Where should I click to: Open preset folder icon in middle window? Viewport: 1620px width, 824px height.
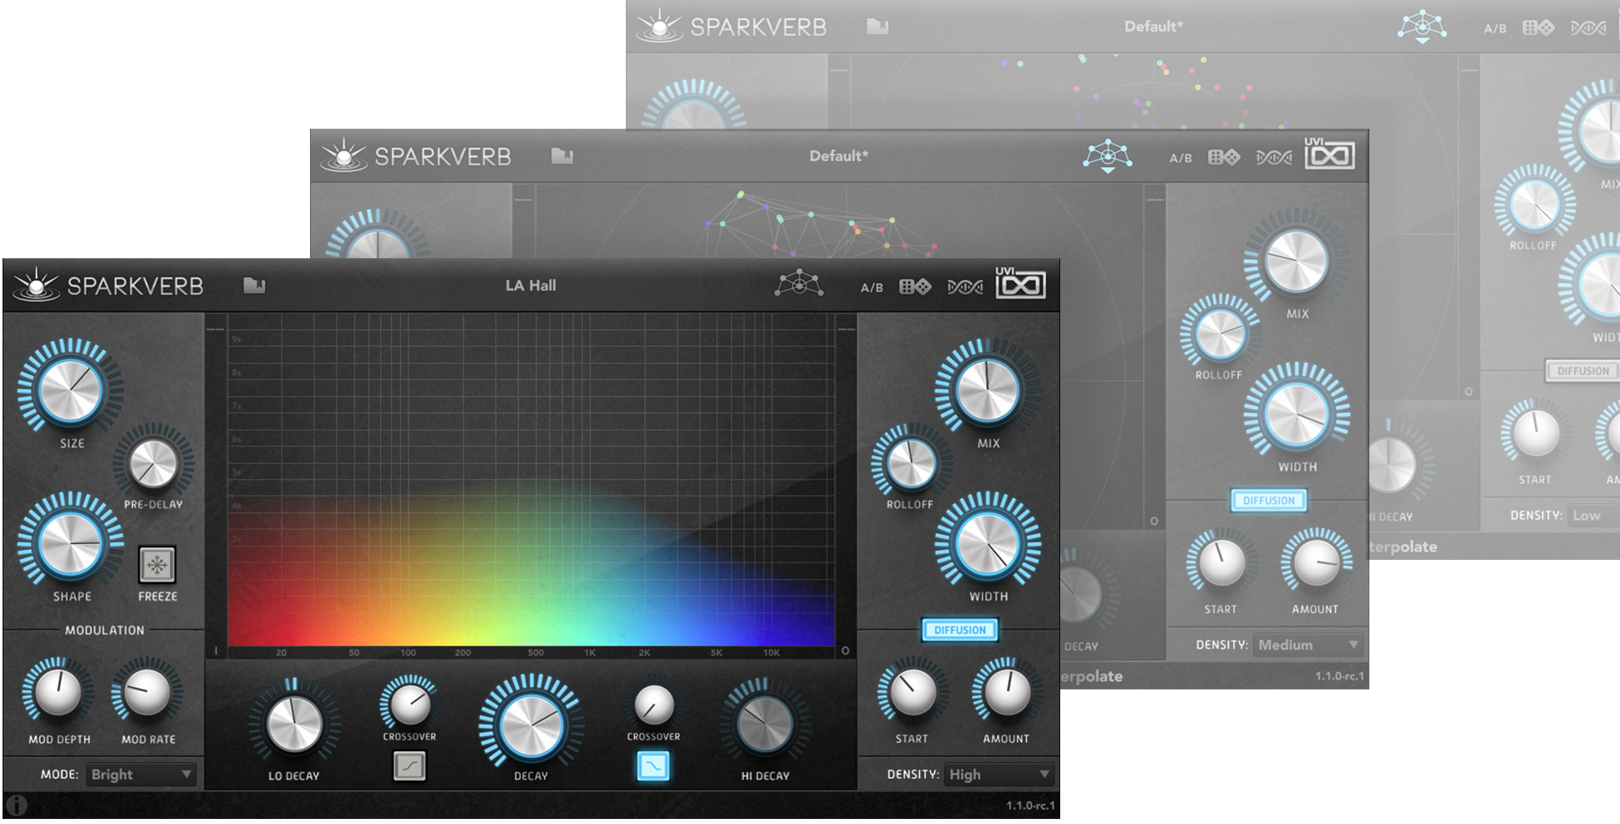[x=562, y=156]
